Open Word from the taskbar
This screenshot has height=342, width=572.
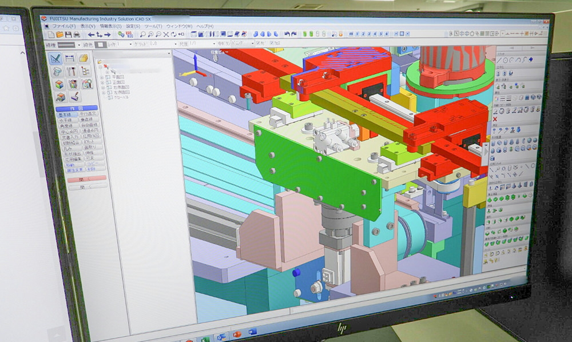pyautogui.click(x=252, y=332)
